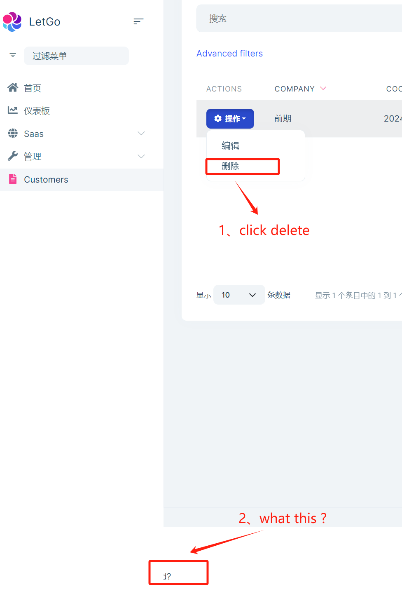Click the LetGo colorful logo icon
The height and width of the screenshot is (596, 402).
pyautogui.click(x=12, y=21)
